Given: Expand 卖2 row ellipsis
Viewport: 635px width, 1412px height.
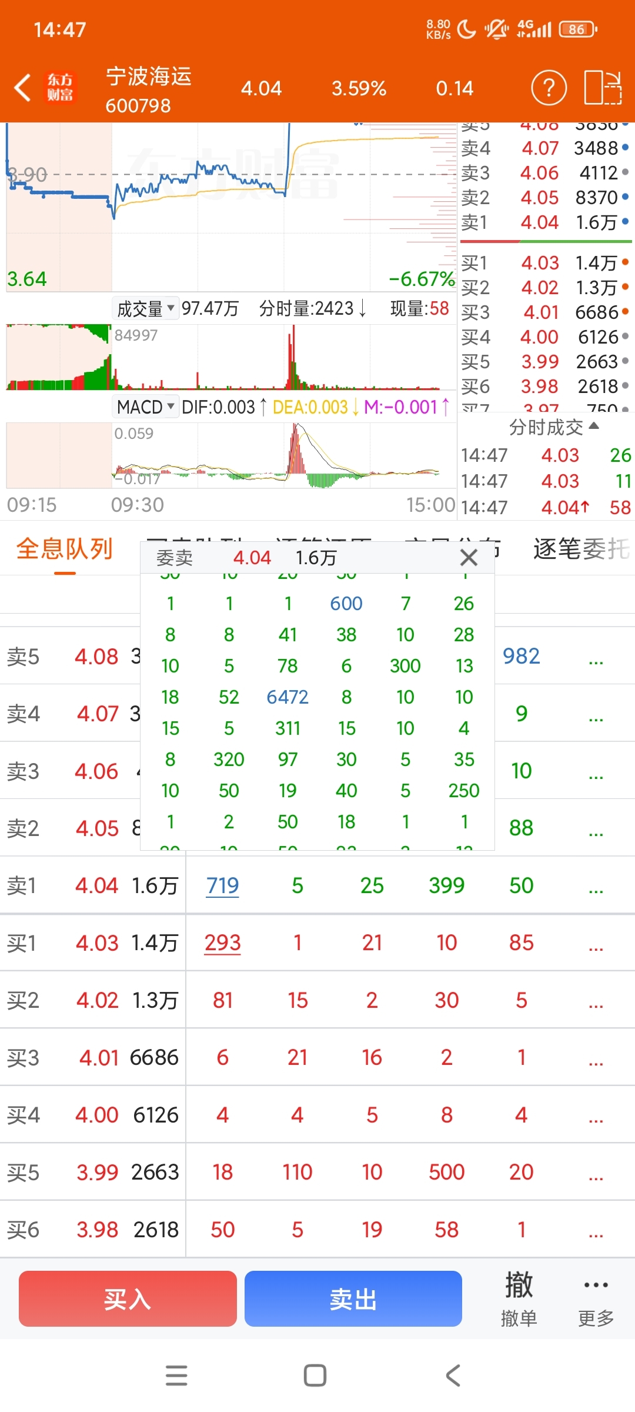Looking at the screenshot, I should coord(596,829).
